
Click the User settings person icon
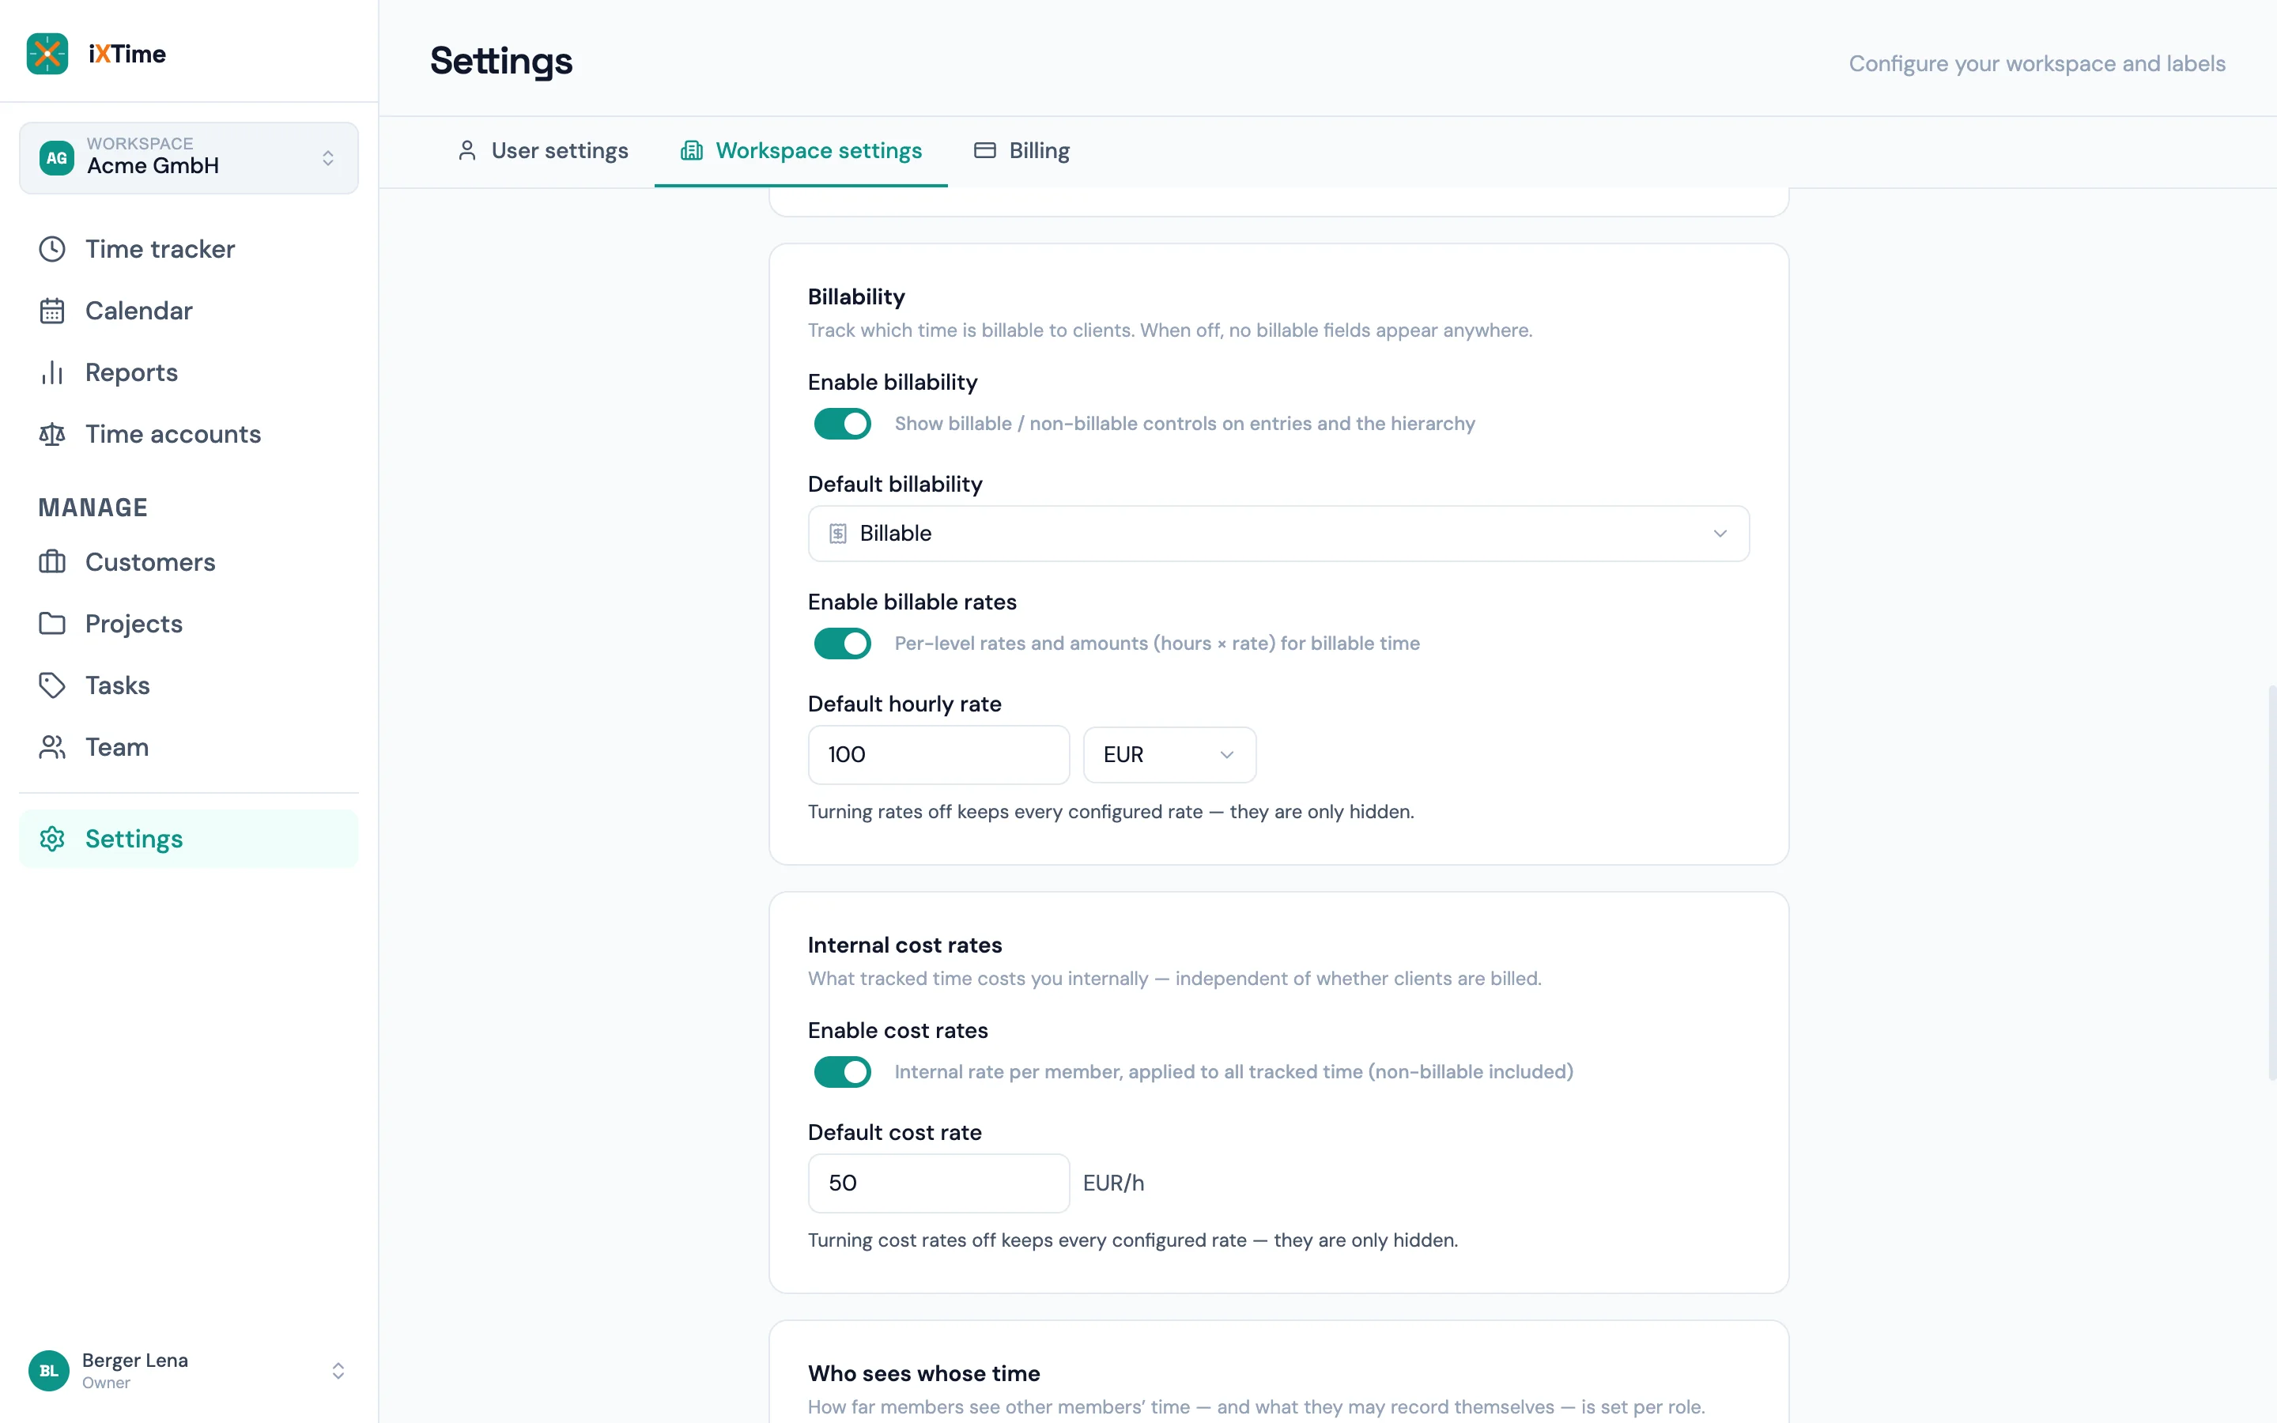pos(466,150)
